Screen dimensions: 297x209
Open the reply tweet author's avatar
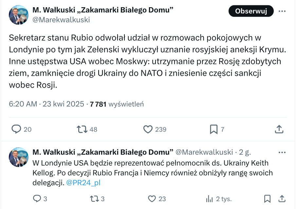point(19,157)
